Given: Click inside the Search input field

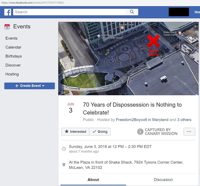Looking at the screenshot, I should coord(70,12).
